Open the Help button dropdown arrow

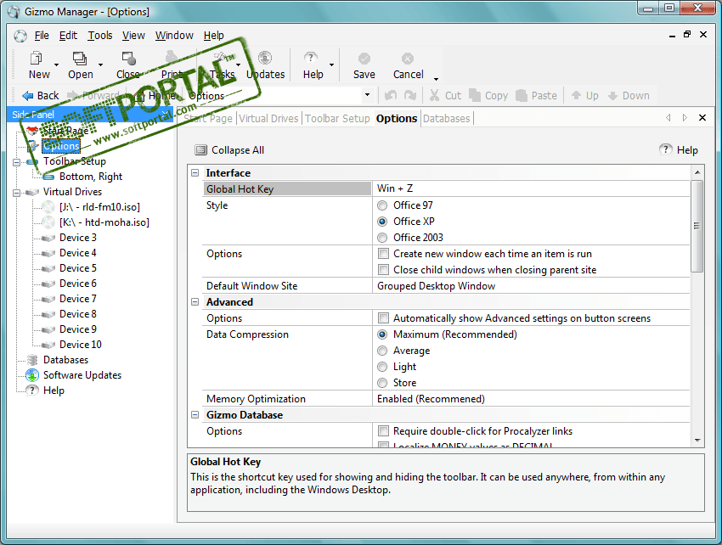point(331,65)
